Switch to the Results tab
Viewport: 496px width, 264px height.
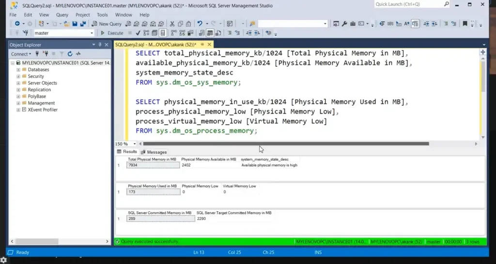coord(127,151)
